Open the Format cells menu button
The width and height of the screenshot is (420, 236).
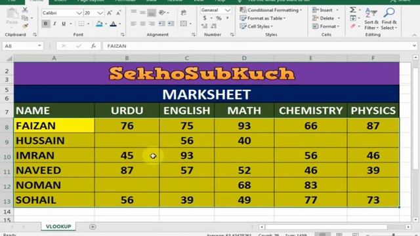pyautogui.click(x=326, y=26)
